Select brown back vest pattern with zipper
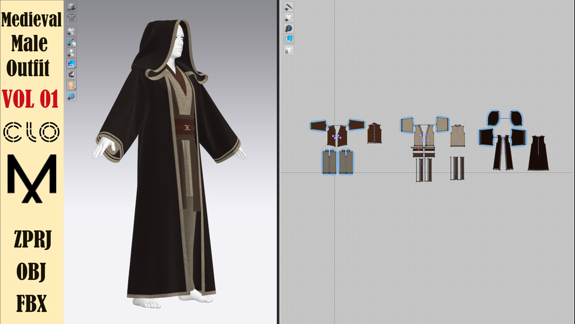 point(374,133)
